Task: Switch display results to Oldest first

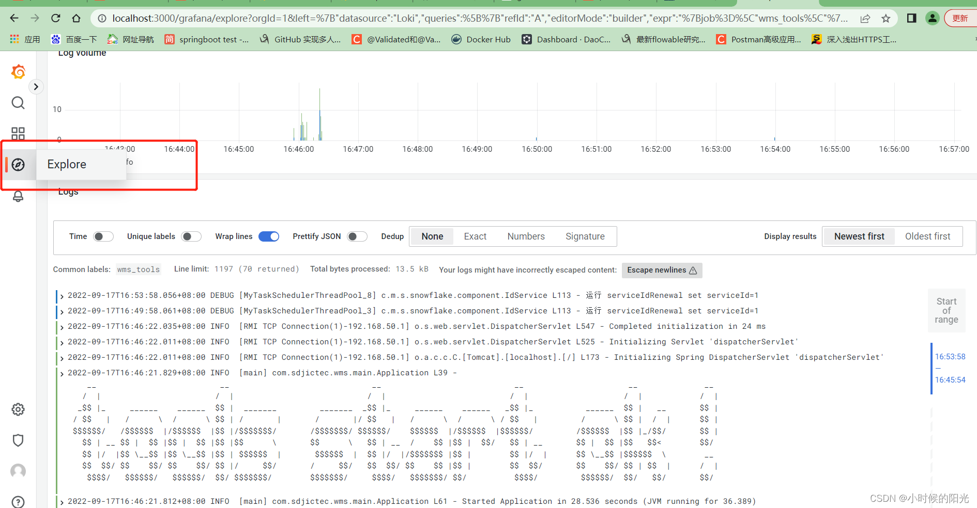Action: (928, 236)
